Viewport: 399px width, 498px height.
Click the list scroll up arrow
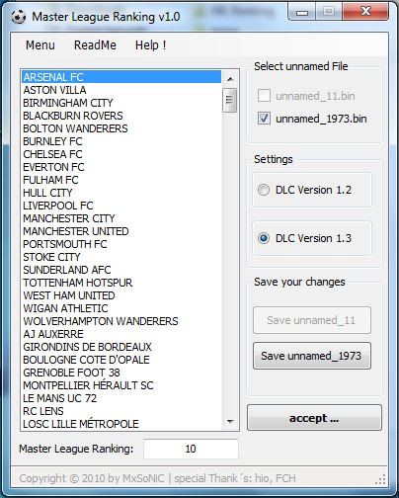(230, 79)
